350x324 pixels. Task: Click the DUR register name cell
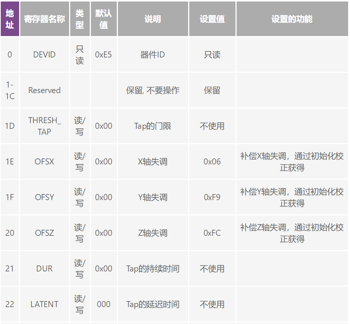pos(44,269)
